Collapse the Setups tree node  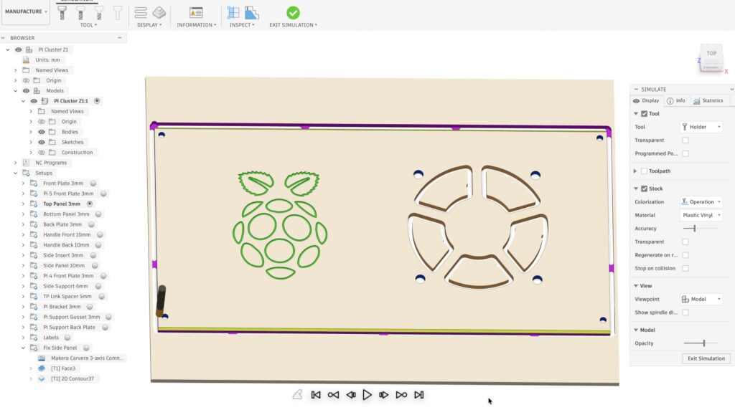point(16,173)
